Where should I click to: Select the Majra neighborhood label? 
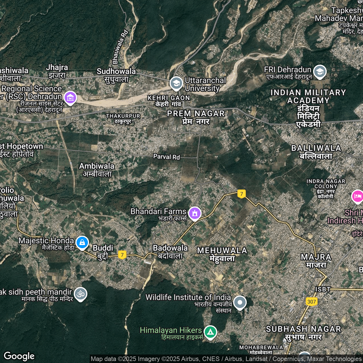316,261
